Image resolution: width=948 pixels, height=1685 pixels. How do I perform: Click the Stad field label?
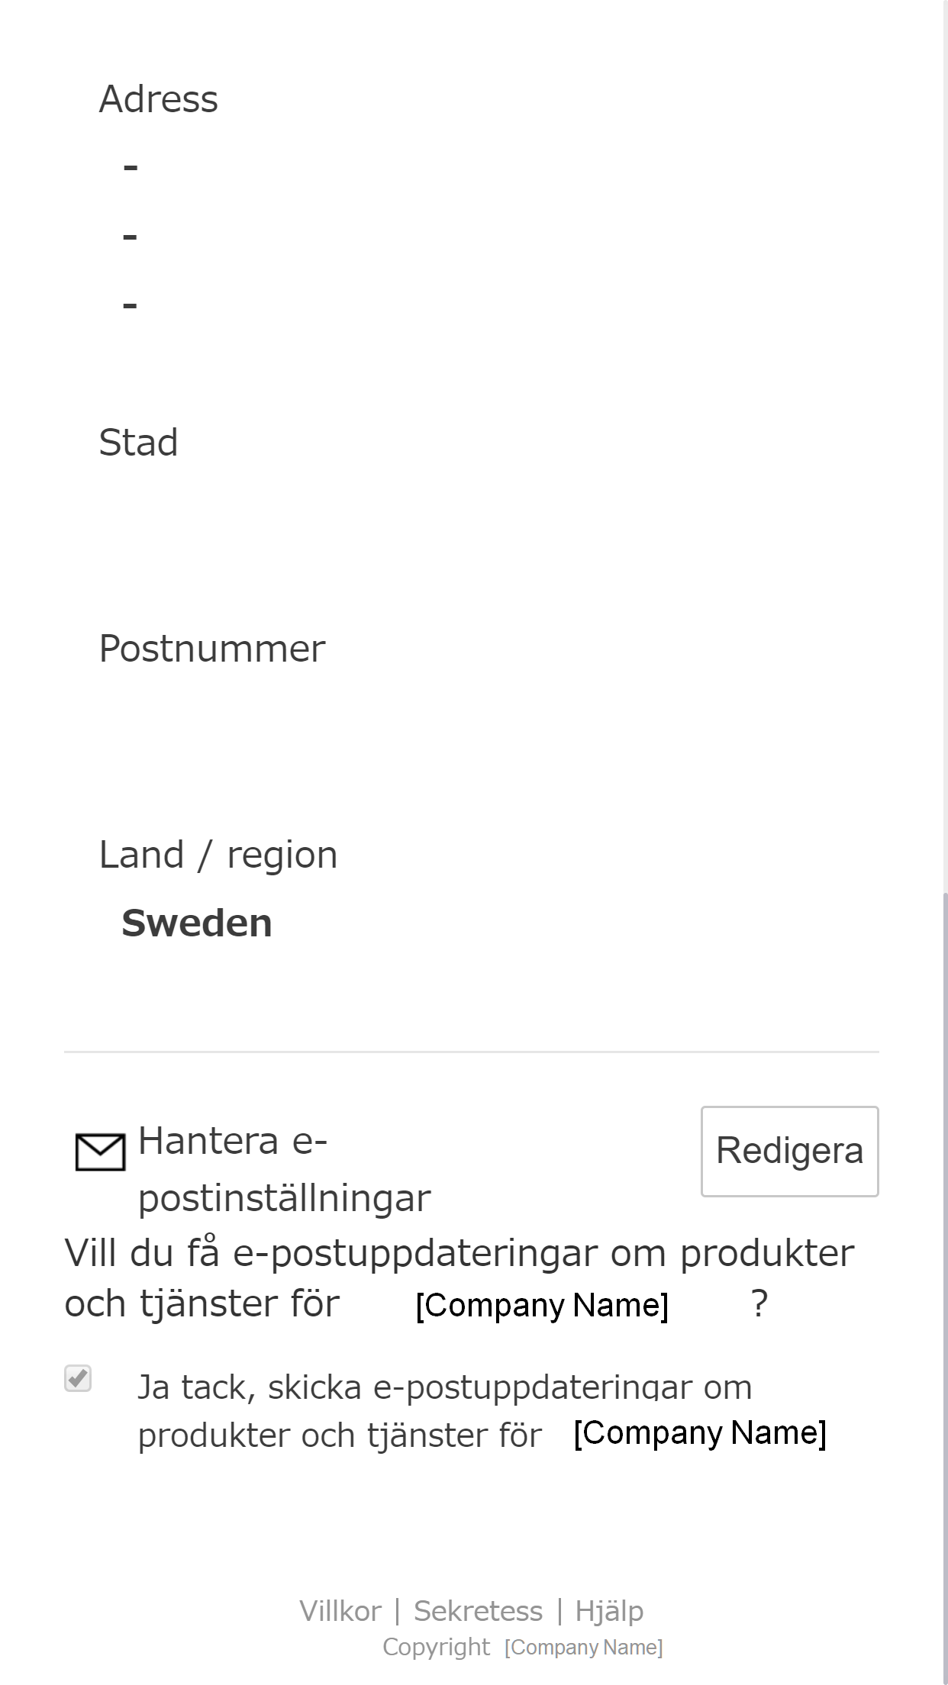(138, 443)
